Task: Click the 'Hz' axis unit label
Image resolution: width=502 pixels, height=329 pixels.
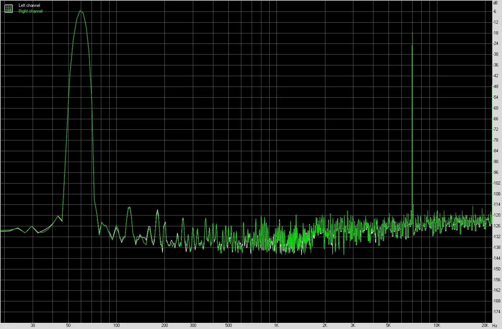Action: [495, 325]
